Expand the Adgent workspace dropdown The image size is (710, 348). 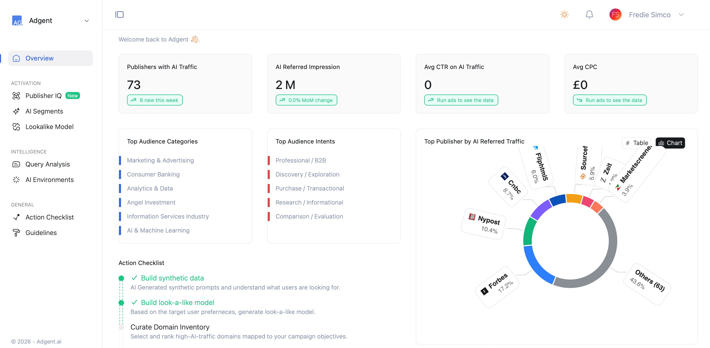[87, 20]
